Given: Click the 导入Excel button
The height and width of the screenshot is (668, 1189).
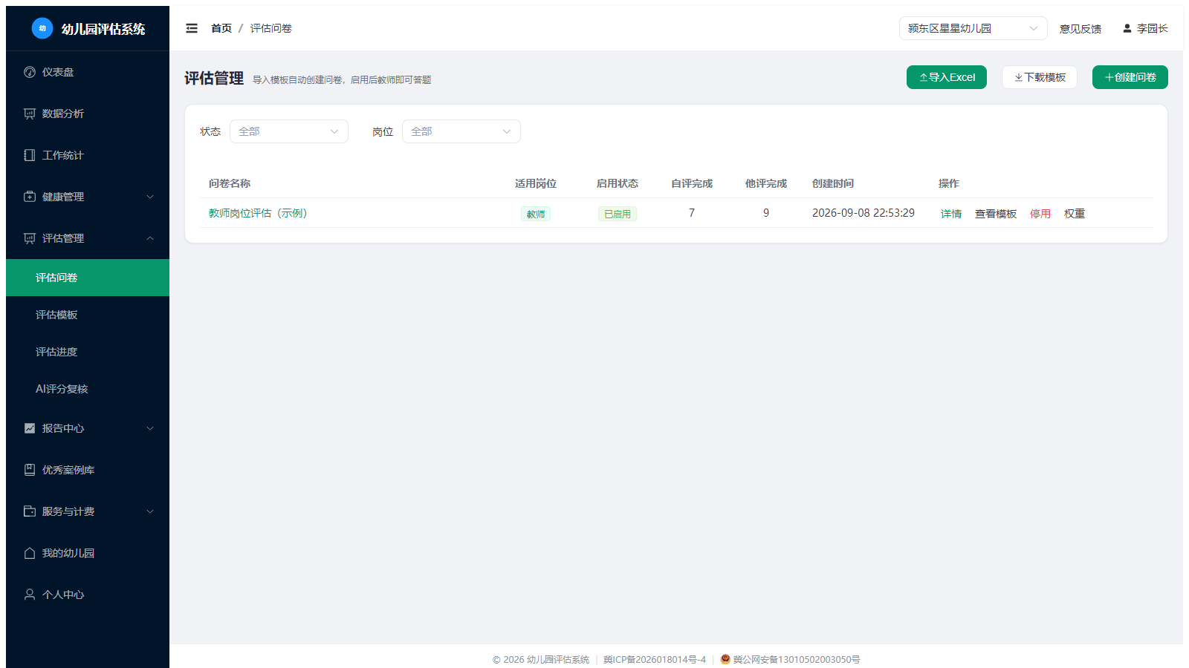Looking at the screenshot, I should coord(947,77).
